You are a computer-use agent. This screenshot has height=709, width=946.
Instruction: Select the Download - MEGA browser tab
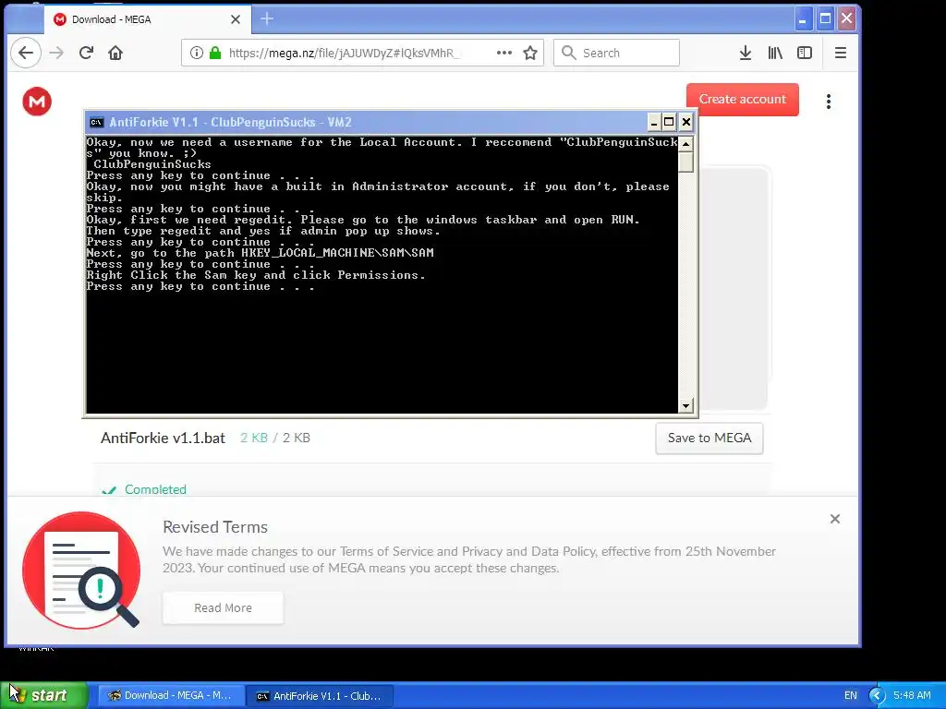pyautogui.click(x=146, y=19)
